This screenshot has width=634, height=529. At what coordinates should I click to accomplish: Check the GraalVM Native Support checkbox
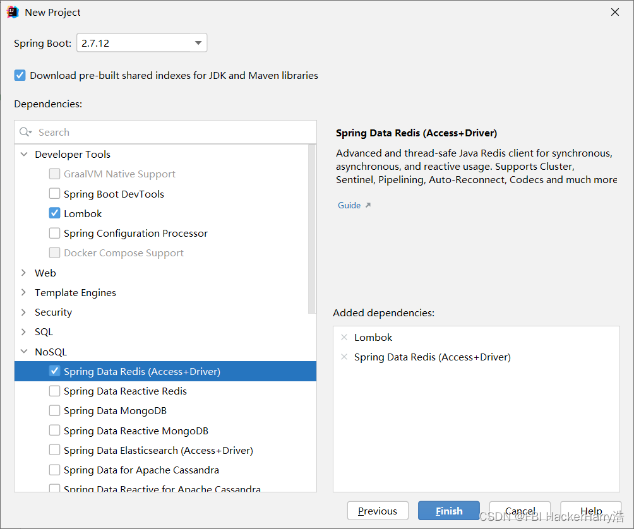54,174
